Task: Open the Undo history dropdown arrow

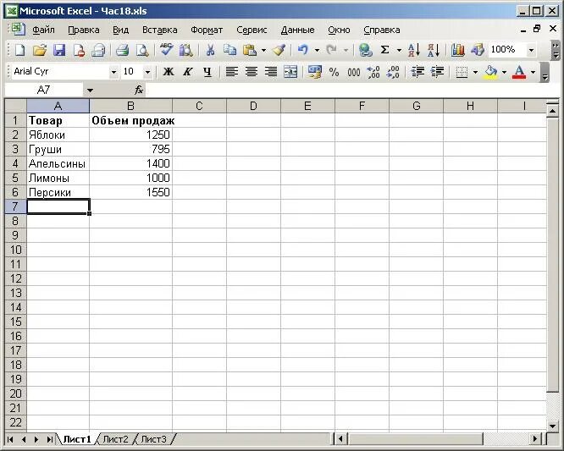Action: 317,50
